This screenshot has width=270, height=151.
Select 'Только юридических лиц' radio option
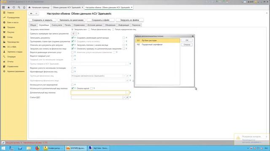[113, 29]
